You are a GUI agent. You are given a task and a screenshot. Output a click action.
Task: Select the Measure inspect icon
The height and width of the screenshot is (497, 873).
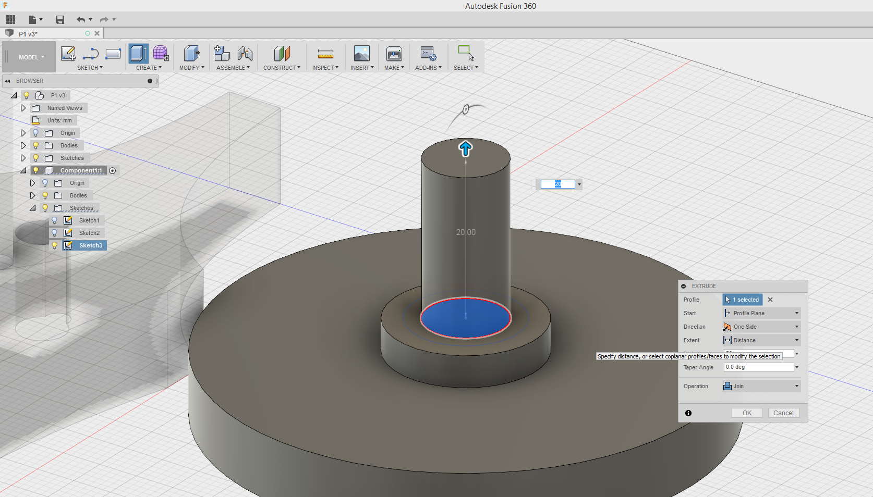325,54
